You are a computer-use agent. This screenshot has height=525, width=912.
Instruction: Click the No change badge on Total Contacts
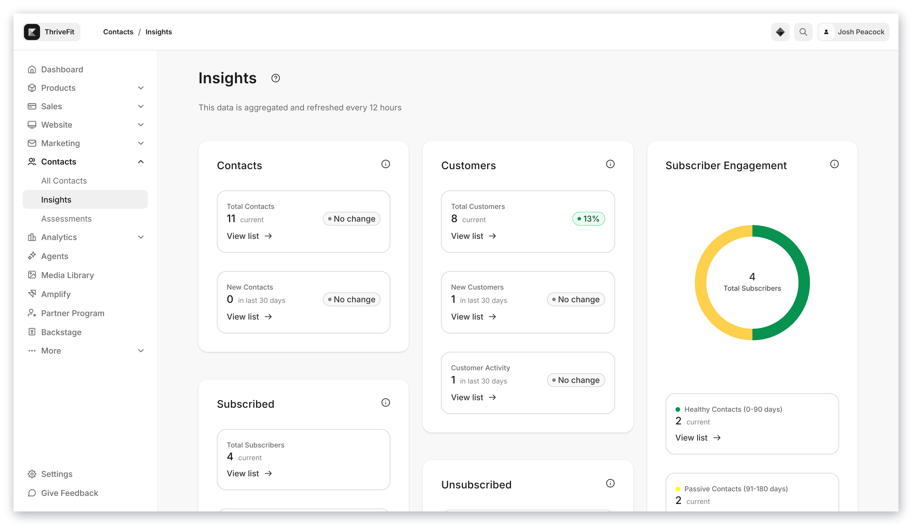point(351,219)
